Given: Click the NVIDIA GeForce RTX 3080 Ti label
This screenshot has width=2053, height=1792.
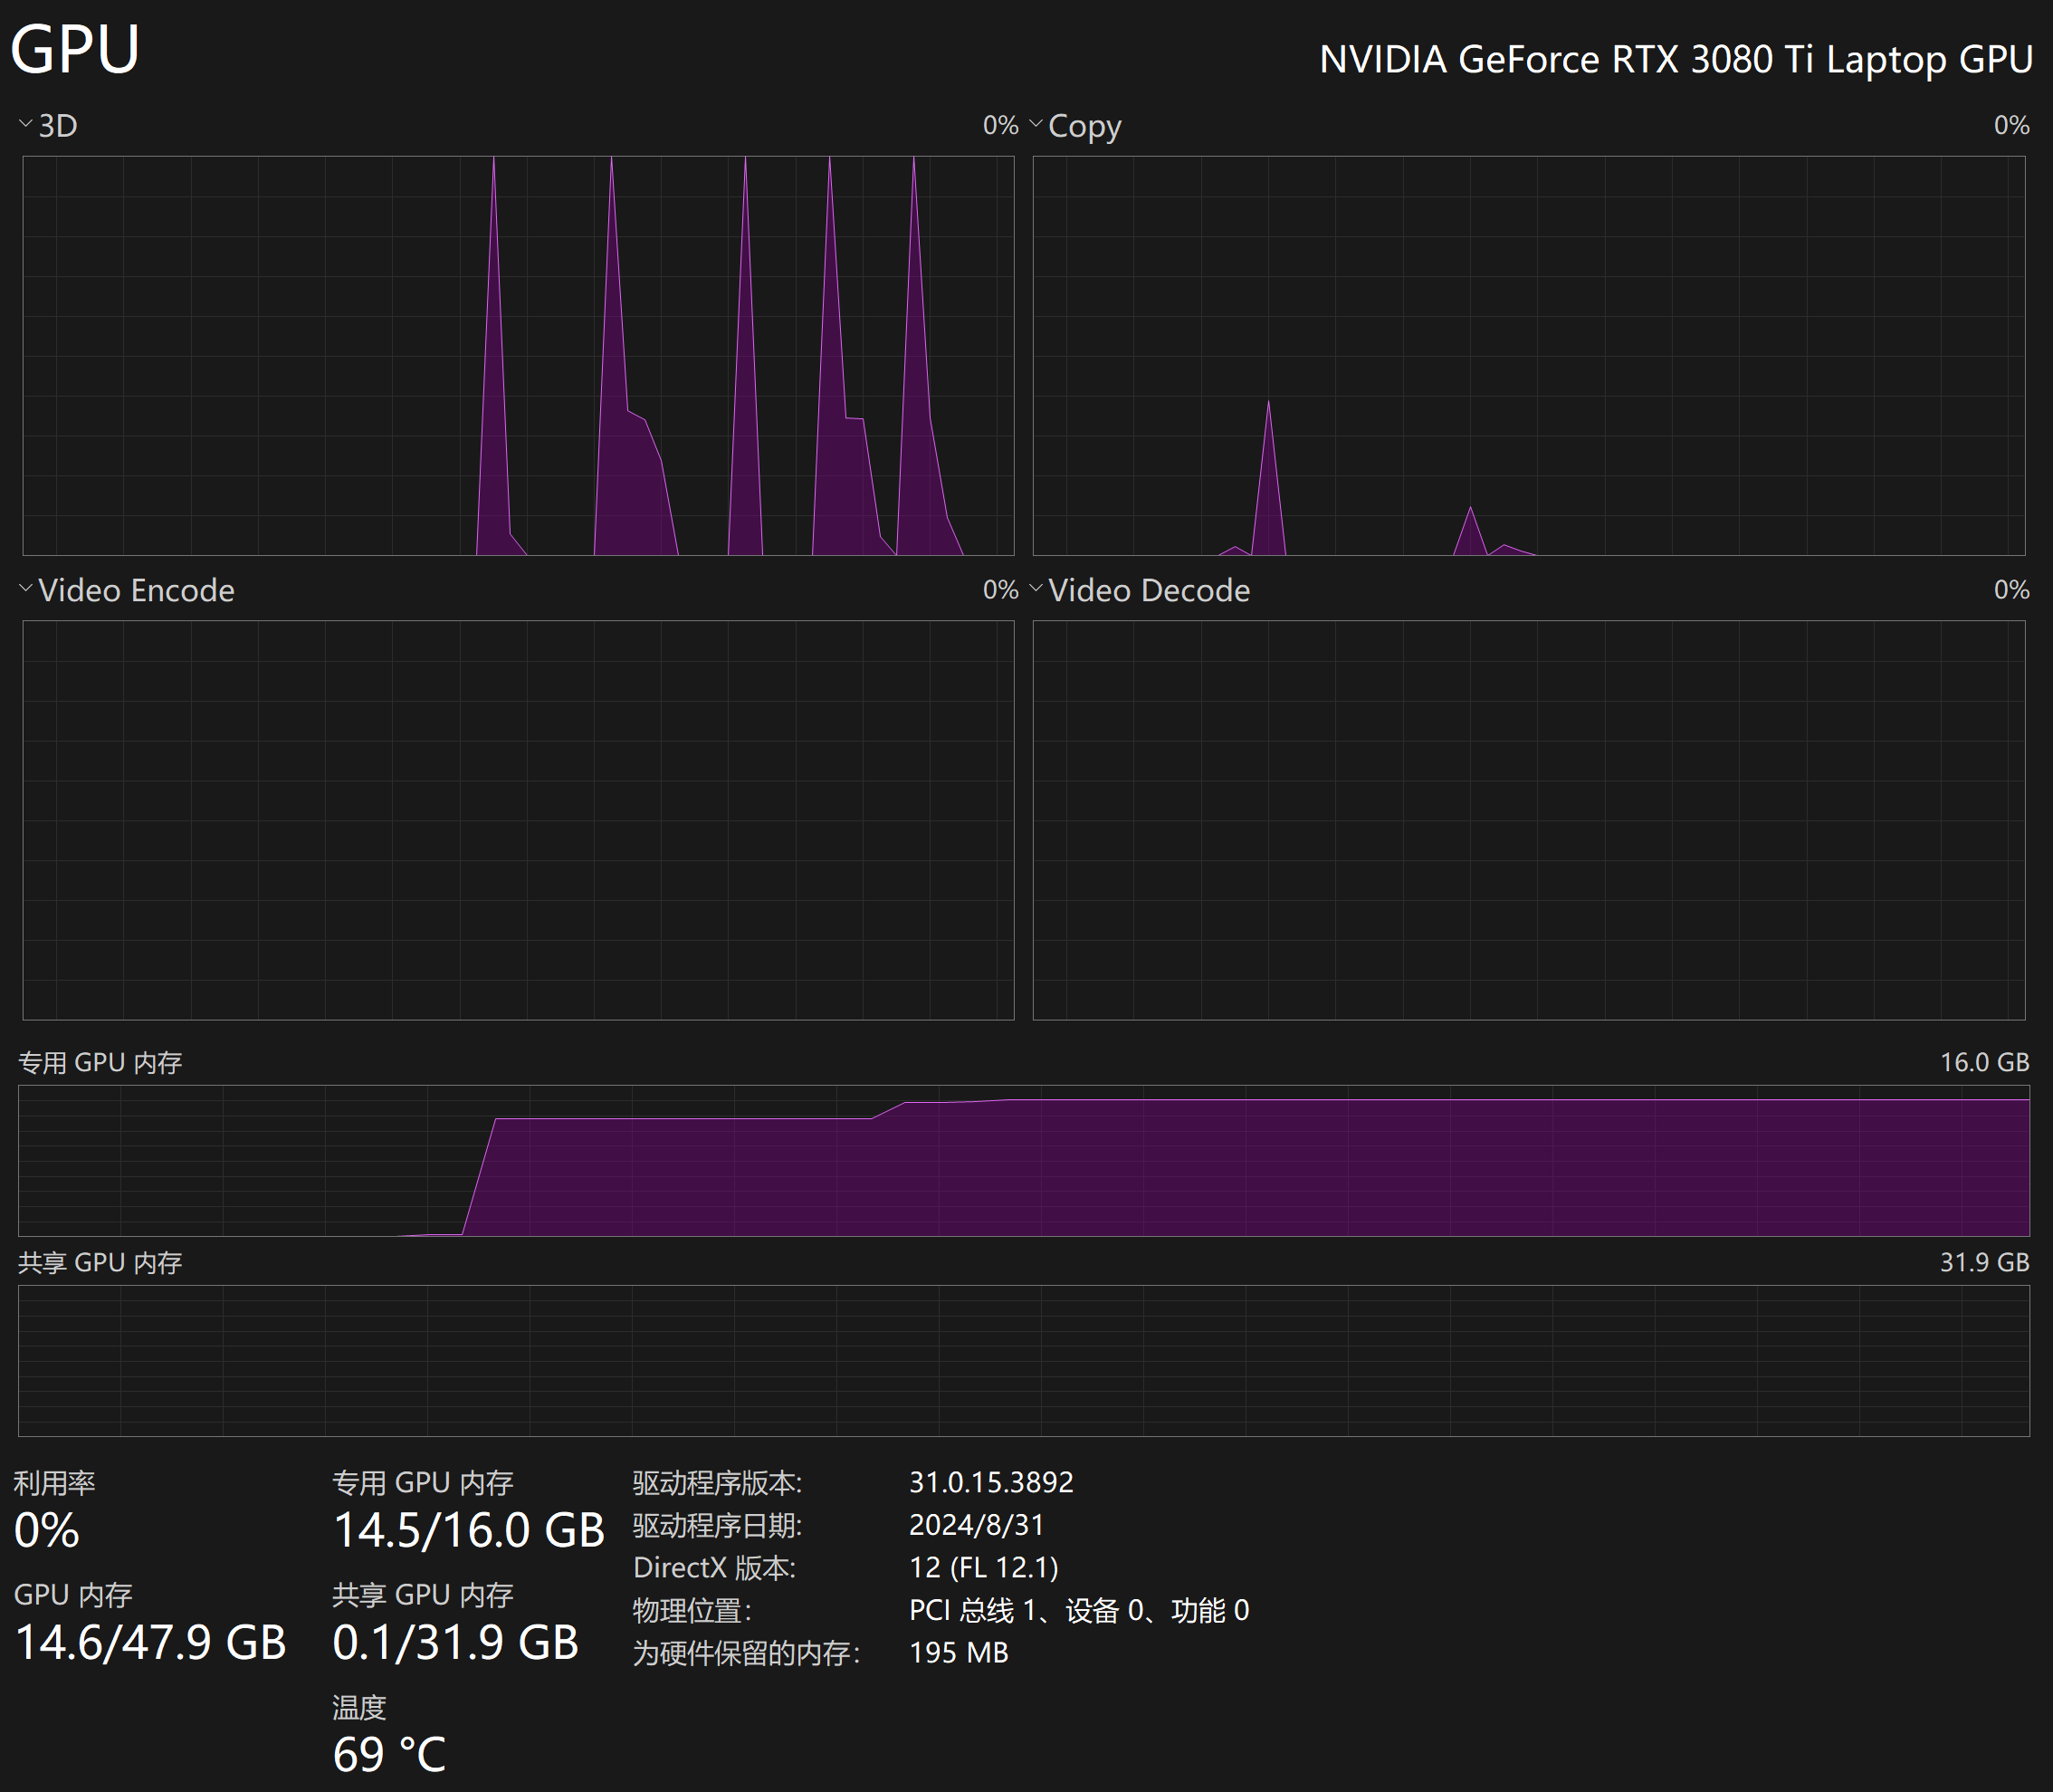Looking at the screenshot, I should [x=1676, y=59].
